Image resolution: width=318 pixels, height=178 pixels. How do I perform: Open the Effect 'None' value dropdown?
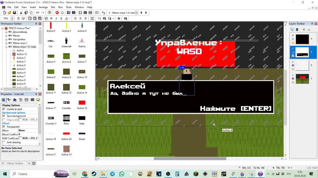click(28, 131)
